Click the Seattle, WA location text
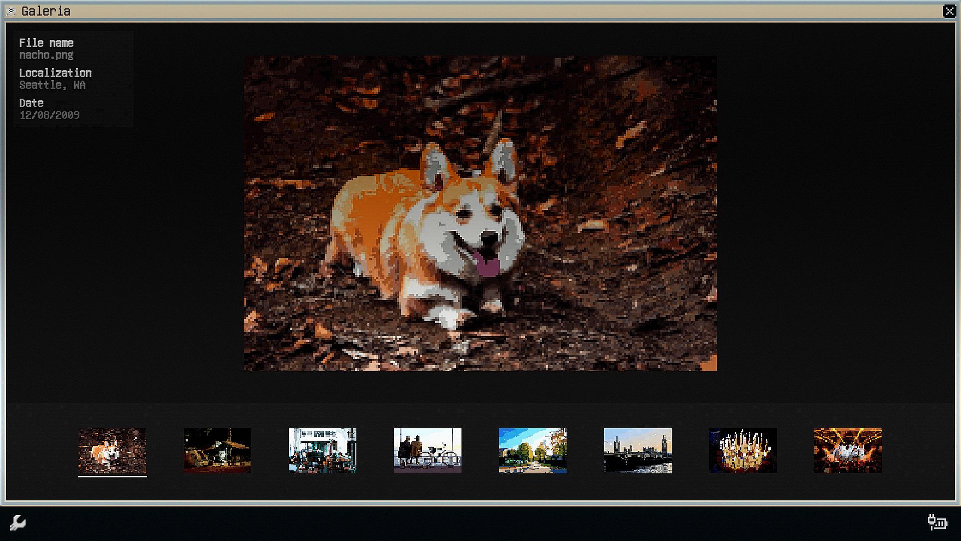 [x=52, y=85]
